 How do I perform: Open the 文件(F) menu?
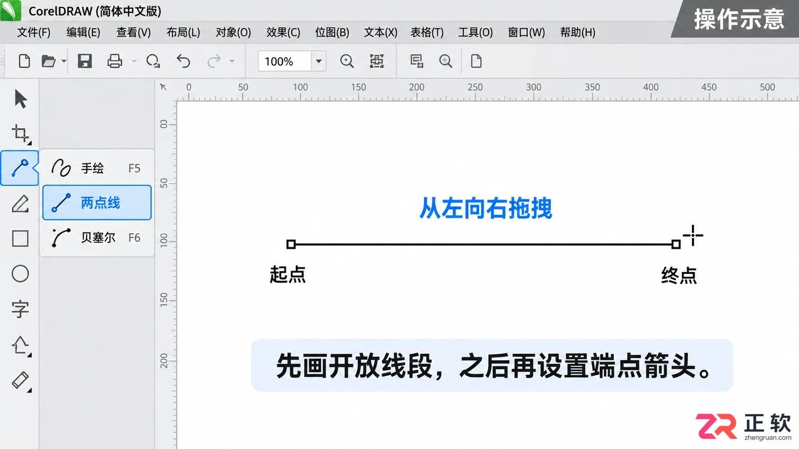pyautogui.click(x=34, y=32)
